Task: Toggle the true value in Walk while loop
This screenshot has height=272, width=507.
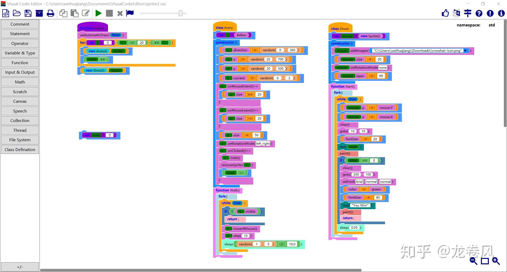Action: (237, 203)
